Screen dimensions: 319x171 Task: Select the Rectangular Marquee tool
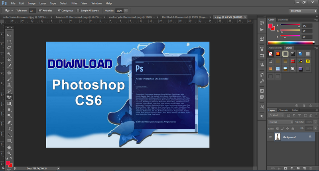pos(9,42)
